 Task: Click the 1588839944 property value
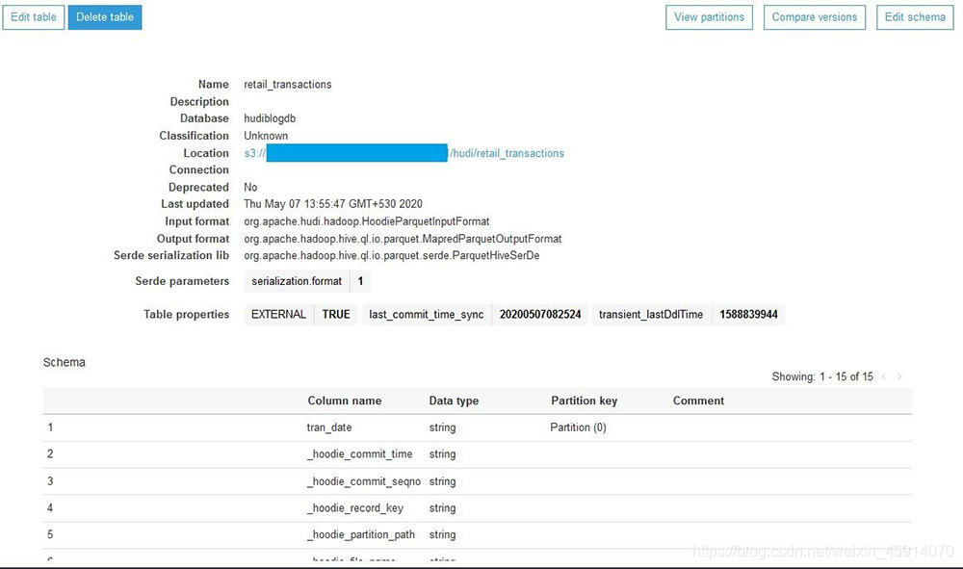pos(748,314)
